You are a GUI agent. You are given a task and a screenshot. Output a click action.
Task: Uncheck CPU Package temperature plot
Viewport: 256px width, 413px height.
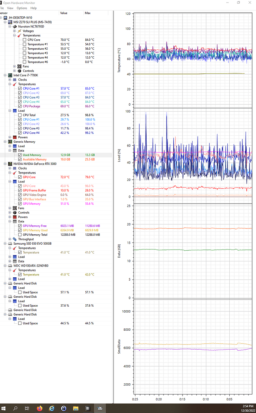click(x=20, y=106)
